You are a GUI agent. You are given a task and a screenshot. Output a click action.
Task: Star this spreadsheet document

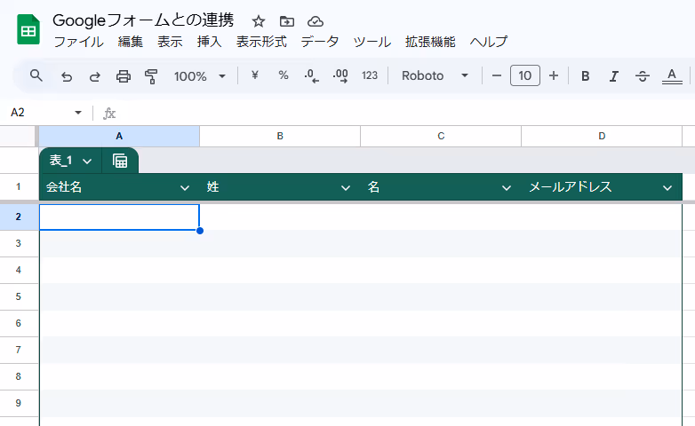tap(258, 21)
